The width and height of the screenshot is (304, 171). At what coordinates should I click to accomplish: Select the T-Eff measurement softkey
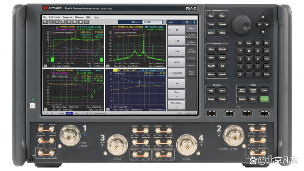(177, 41)
